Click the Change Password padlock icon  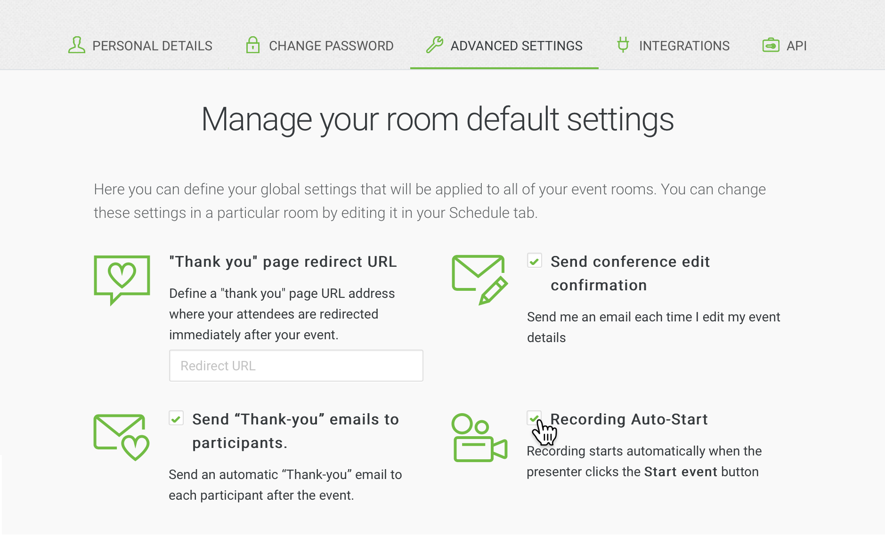click(x=253, y=45)
